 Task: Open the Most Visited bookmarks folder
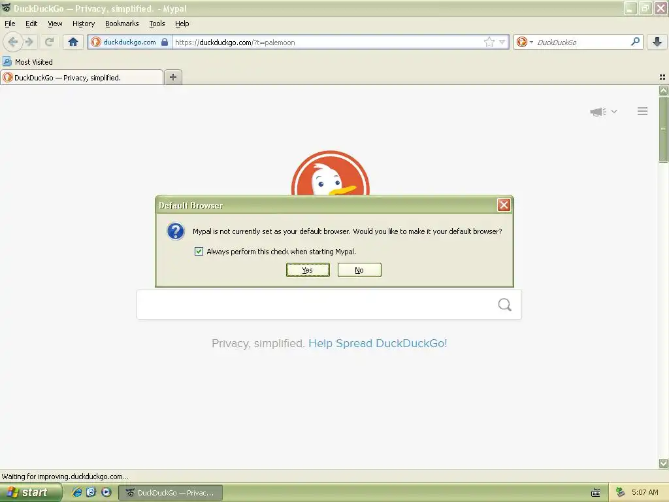pos(28,62)
